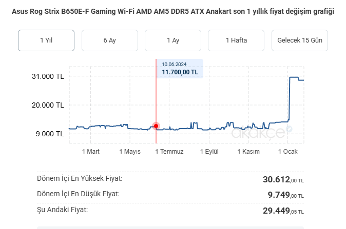Click the 31.000 TL axis label
This screenshot has width=346, height=229.
click(48, 76)
